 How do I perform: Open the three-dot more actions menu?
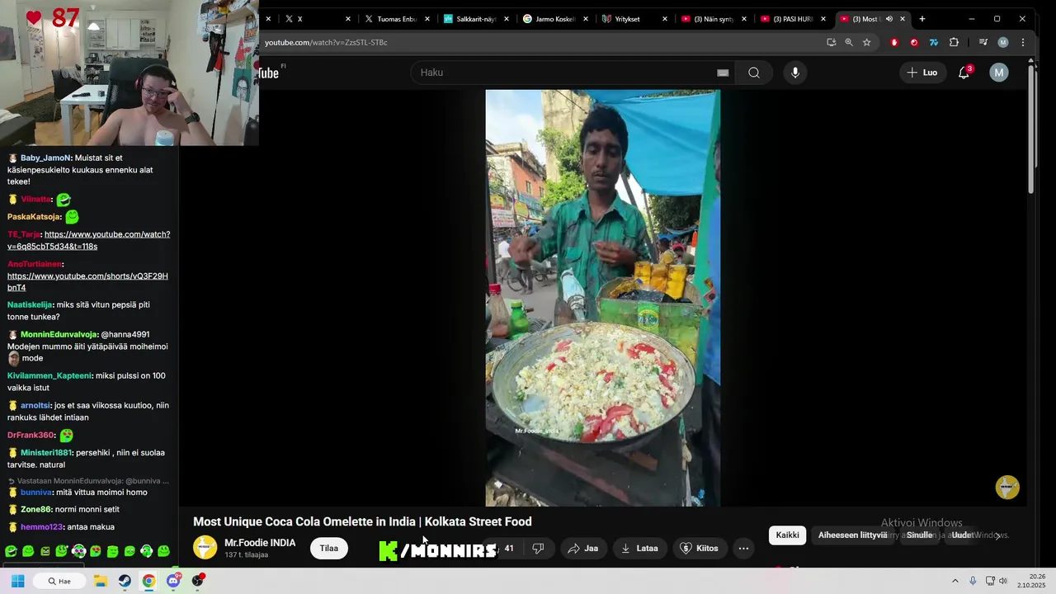743,549
